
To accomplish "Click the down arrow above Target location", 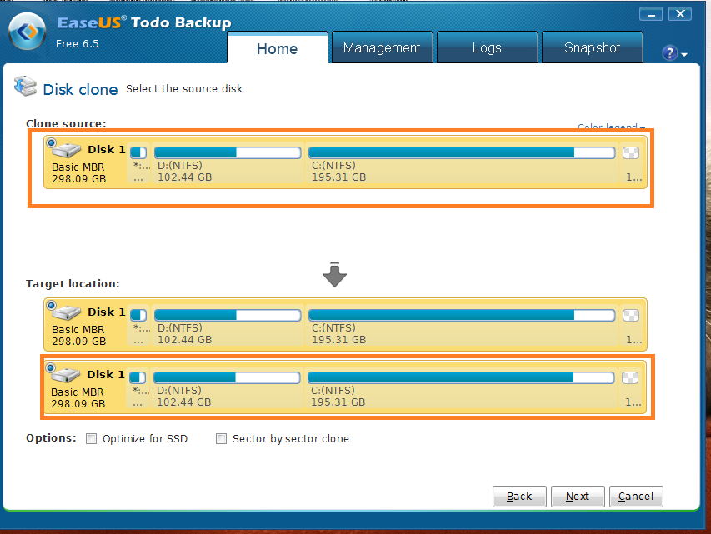I will coord(334,274).
